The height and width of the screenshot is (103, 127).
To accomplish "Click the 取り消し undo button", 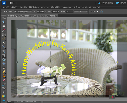I will click(x=121, y=3).
